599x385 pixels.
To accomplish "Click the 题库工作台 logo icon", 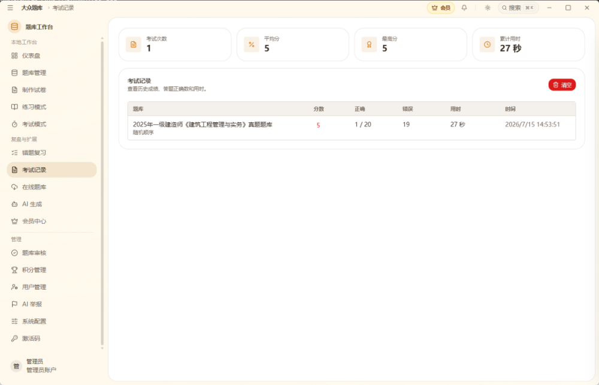I will coord(14,26).
